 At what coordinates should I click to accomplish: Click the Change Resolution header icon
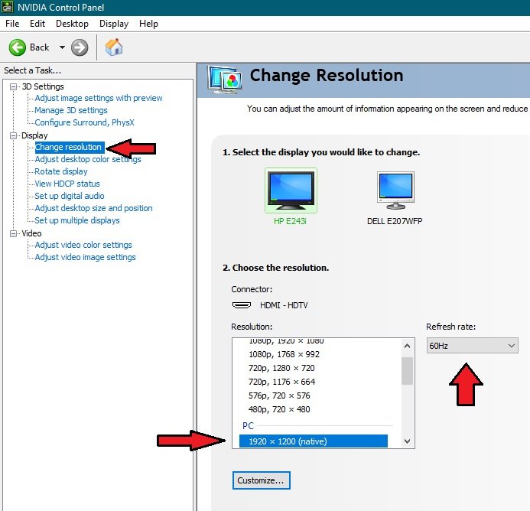click(225, 80)
